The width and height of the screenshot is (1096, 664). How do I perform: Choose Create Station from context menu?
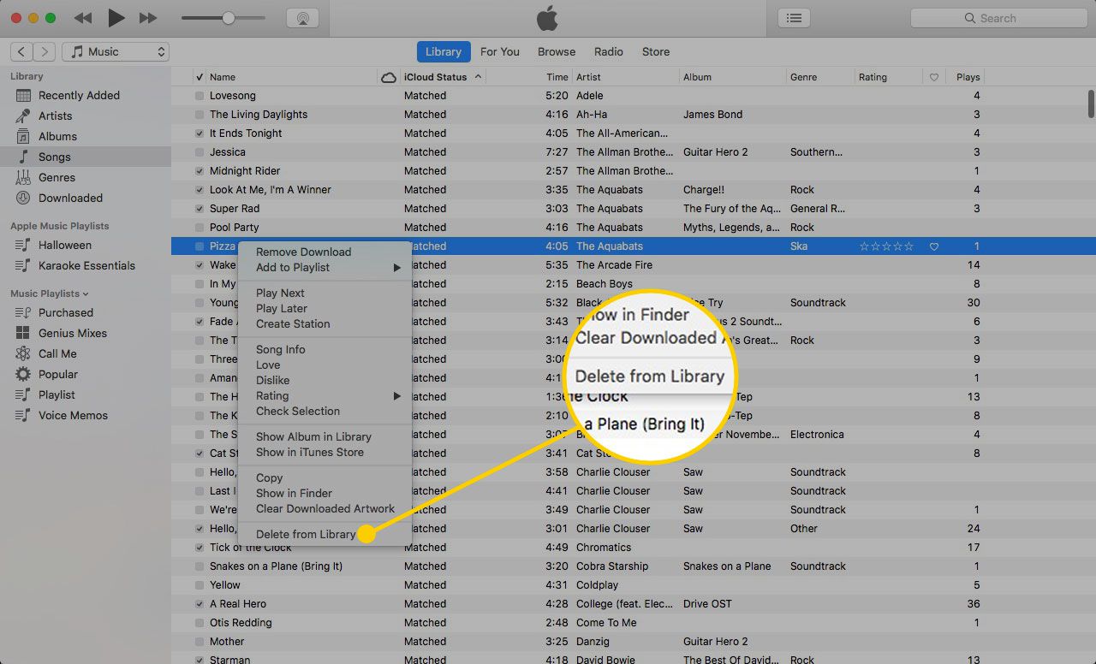(x=293, y=324)
